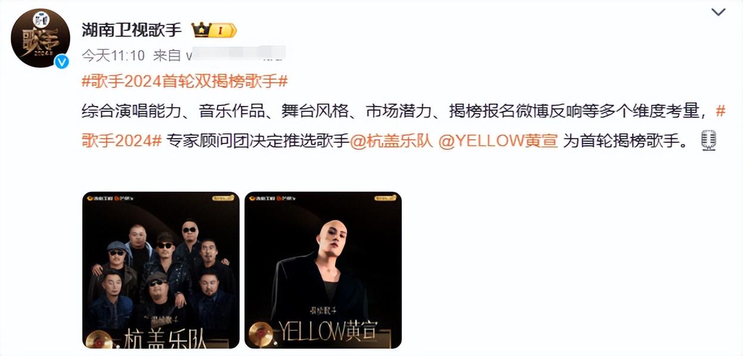Open hashtag #歌手2024首轮双揭榜歌手#
The width and height of the screenshot is (743, 356).
[x=185, y=82]
